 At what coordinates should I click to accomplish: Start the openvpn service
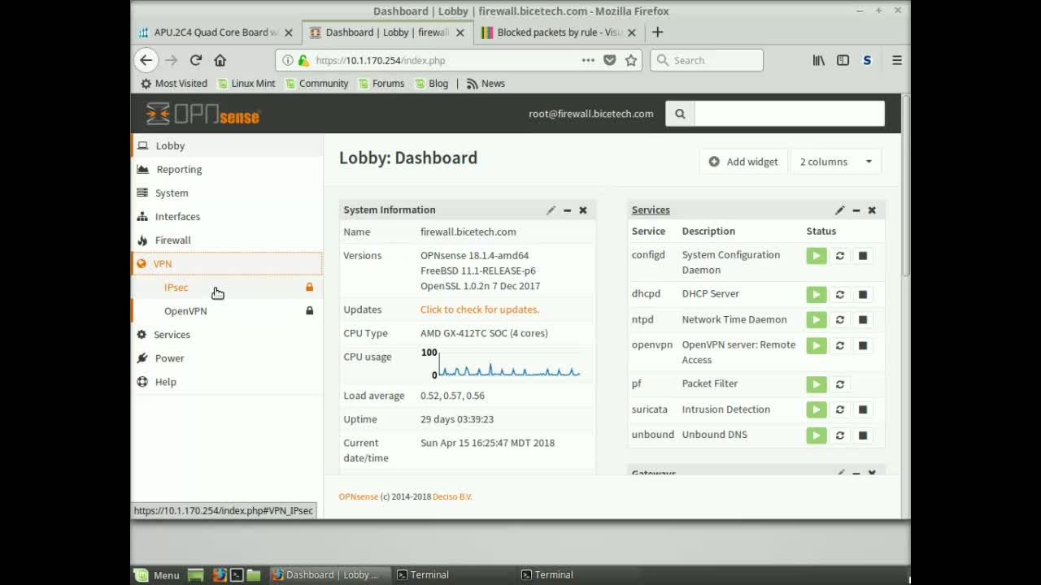(816, 345)
